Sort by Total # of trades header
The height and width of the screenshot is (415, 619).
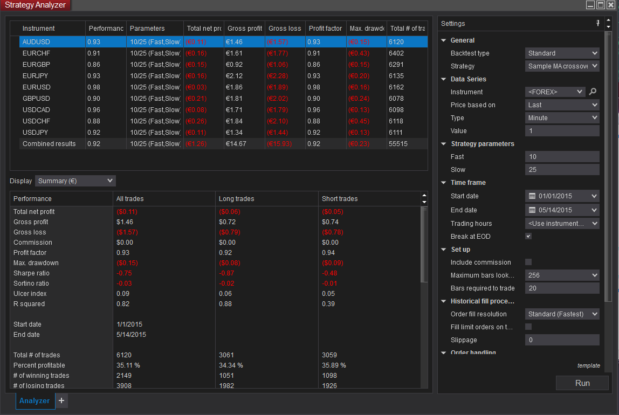(x=408, y=29)
